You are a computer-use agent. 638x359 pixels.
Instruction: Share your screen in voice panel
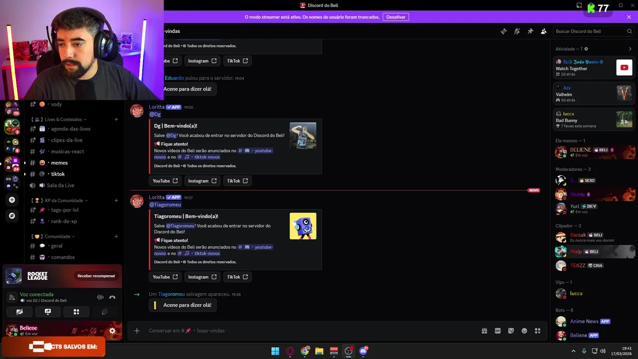(48, 312)
